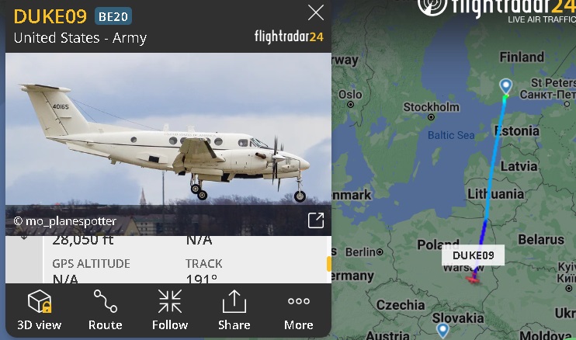The height and width of the screenshot is (340, 576).
Task: Click the BE20 aircraft type badge
Action: click(x=113, y=16)
